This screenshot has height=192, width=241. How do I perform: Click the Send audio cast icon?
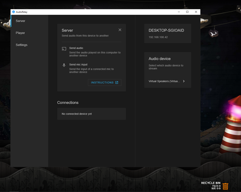coord(64,49)
